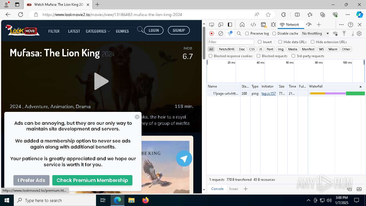This screenshot has width=366, height=206.
Task: Show hidden system tray icons chevron
Action: pyautogui.click(x=308, y=200)
